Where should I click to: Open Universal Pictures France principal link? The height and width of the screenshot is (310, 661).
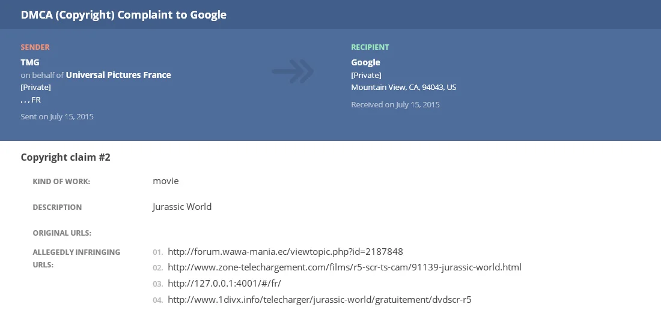click(118, 75)
